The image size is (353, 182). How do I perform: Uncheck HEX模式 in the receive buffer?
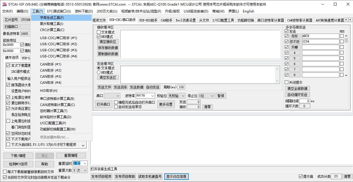point(99,37)
